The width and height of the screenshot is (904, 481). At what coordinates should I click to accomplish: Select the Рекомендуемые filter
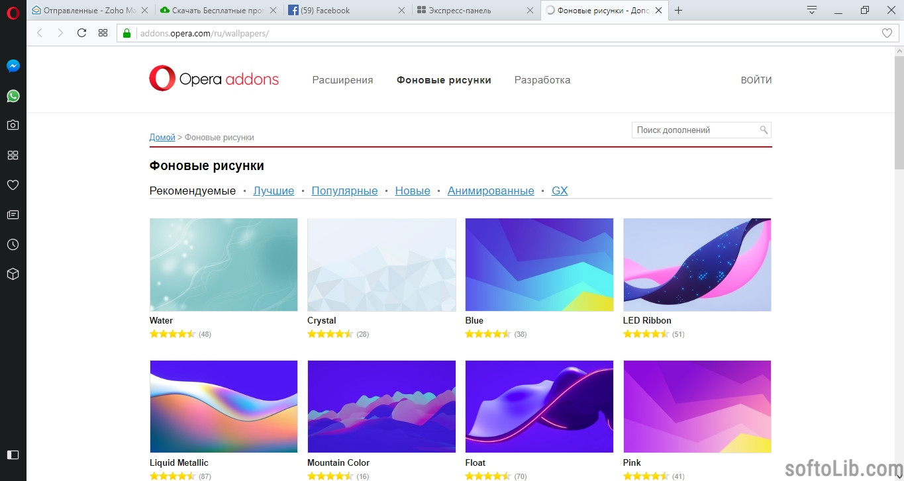coord(193,191)
